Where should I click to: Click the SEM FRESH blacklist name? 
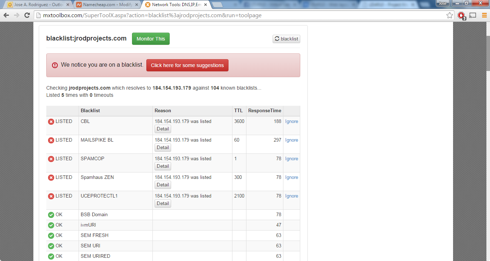pyautogui.click(x=95, y=236)
